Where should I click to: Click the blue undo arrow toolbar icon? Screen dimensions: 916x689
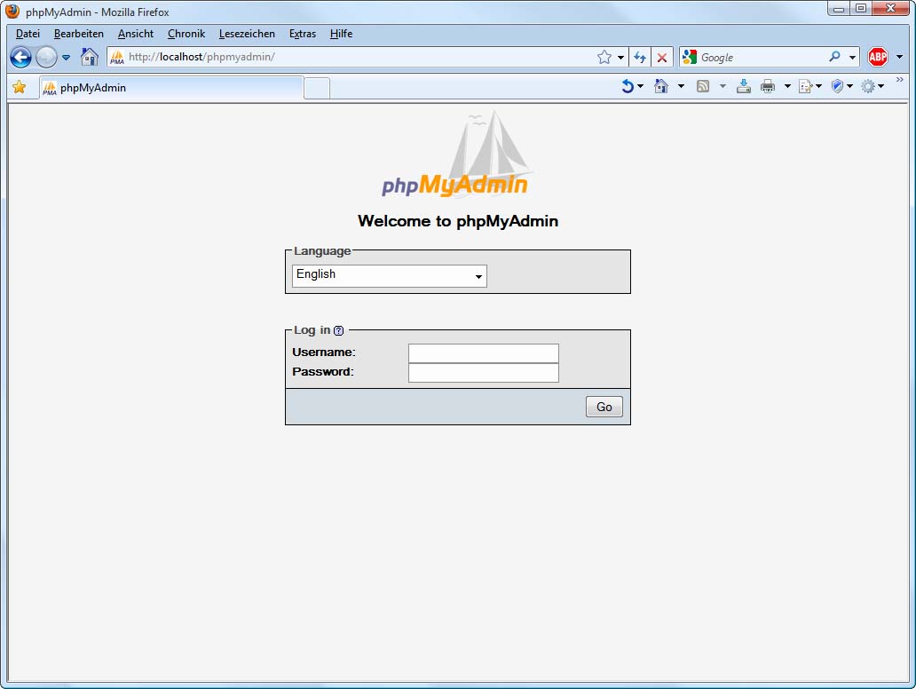628,86
